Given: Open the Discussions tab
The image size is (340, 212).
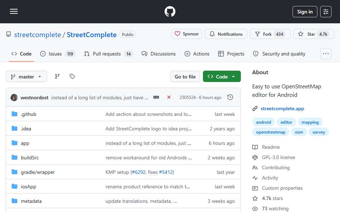Looking at the screenshot, I should click(x=159, y=54).
